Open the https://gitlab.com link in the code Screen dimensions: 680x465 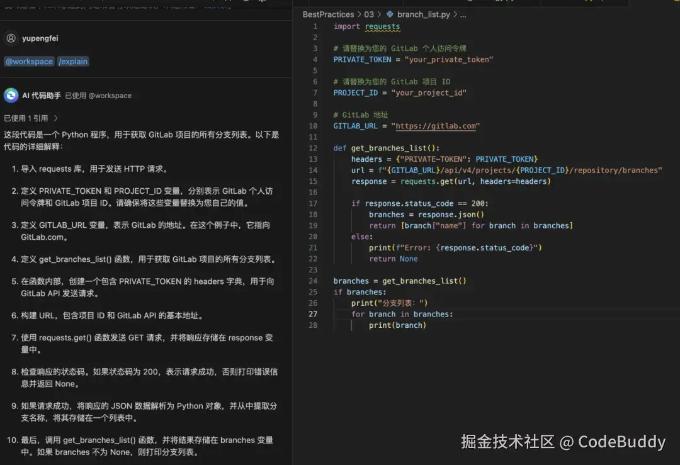(x=436, y=125)
